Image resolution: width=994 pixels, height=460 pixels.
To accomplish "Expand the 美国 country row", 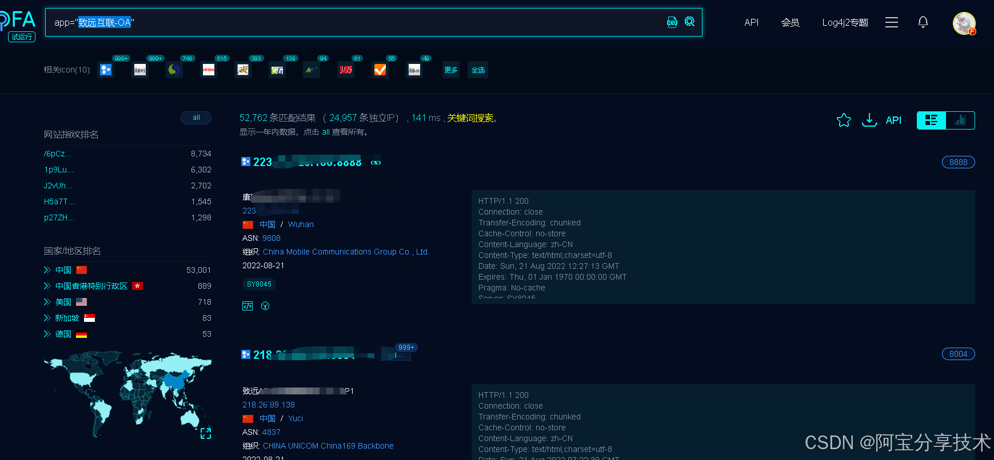I will click(47, 302).
